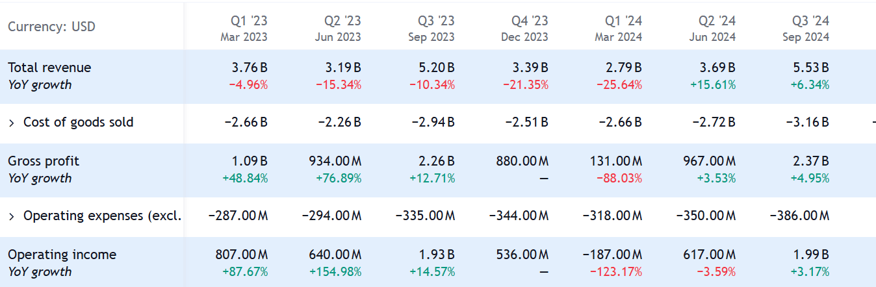Select Q4 '23 operating expenses −344.00 M
Viewport: 876px width, 287px height.
click(519, 216)
